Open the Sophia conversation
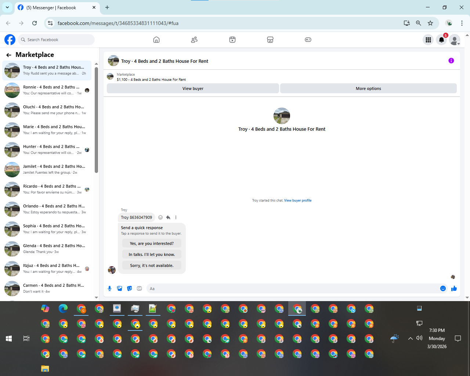The width and height of the screenshot is (470, 376). point(47,229)
